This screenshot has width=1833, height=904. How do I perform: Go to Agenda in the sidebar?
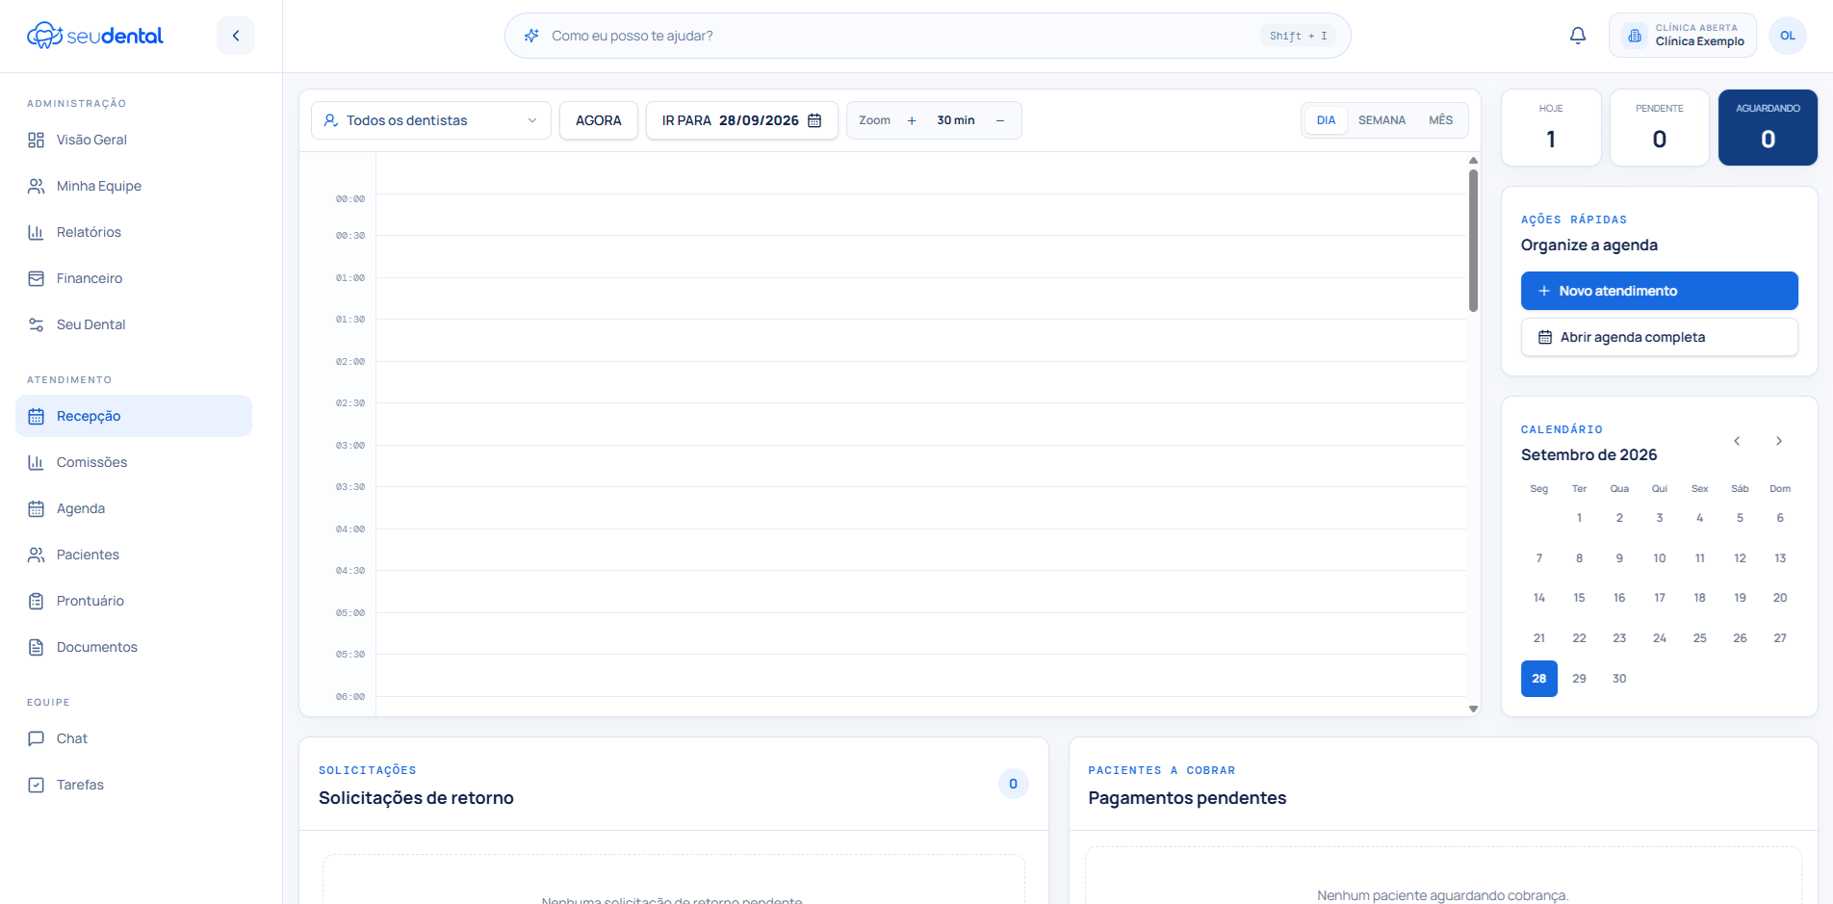[x=134, y=508]
